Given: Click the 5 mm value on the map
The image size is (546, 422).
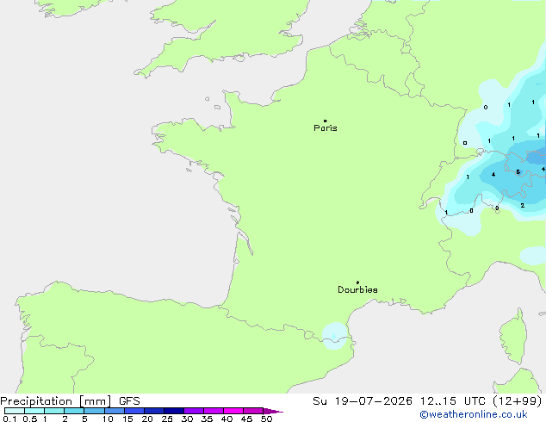Looking at the screenshot, I should pyautogui.click(x=518, y=172).
